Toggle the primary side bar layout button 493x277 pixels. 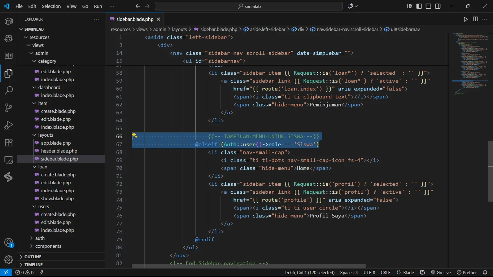[x=419, y=6]
